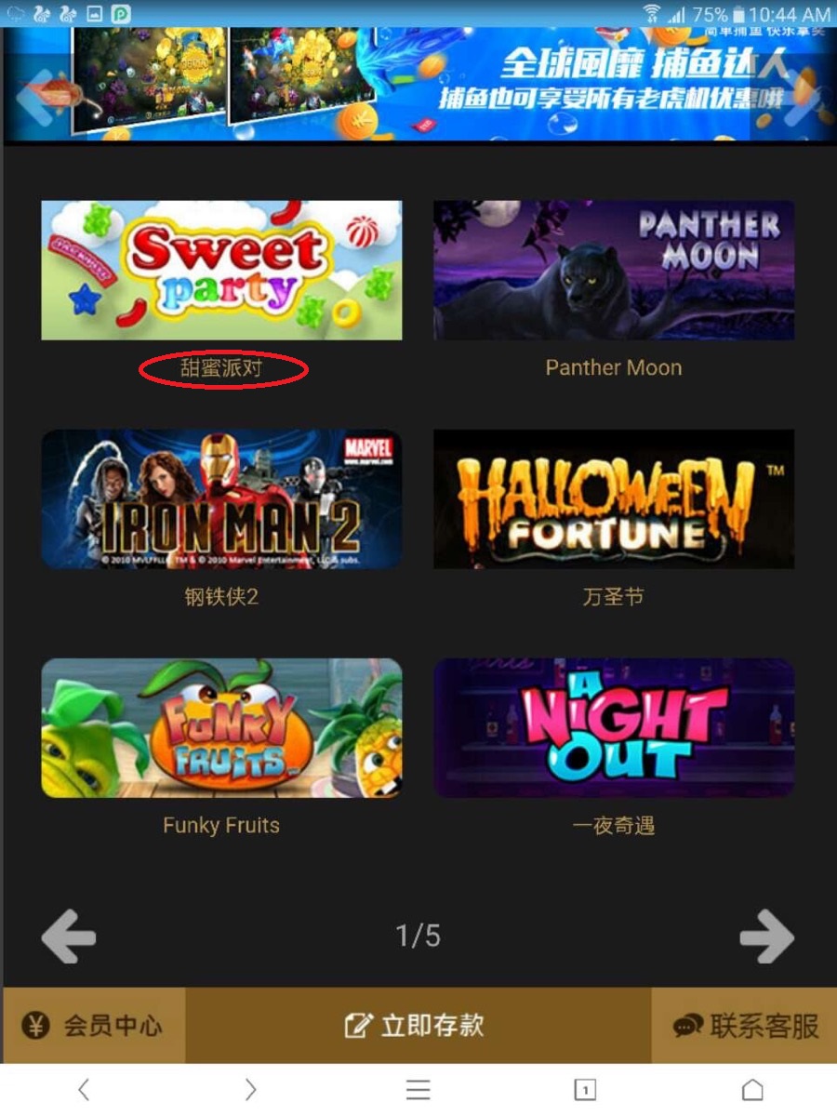This screenshot has height=1116, width=837.
Task: Go to next games page arrow
Action: [767, 937]
